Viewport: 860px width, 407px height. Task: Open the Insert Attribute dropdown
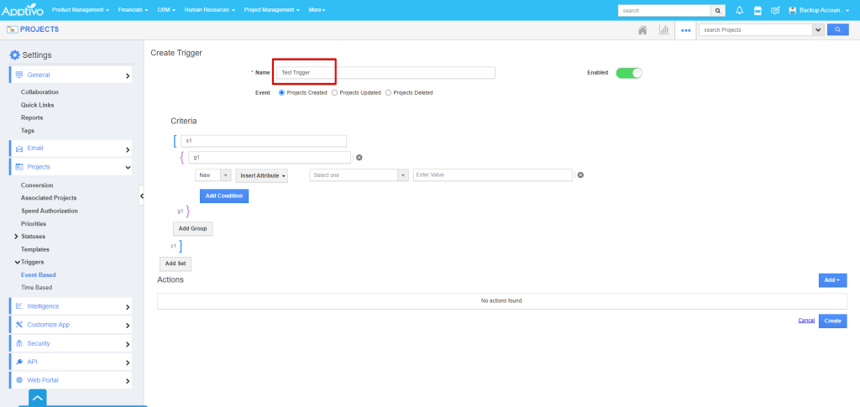(263, 175)
